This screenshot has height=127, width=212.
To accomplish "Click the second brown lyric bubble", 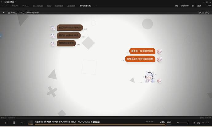I will tap(69, 35).
